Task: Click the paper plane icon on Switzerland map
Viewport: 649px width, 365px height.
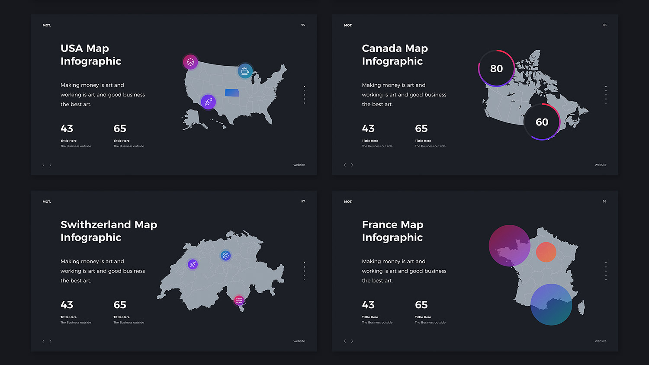Action: tap(193, 264)
